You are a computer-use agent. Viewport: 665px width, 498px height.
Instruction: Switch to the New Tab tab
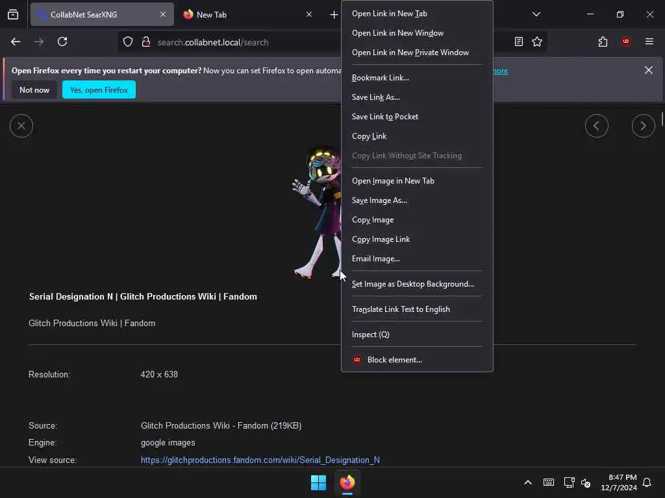coord(248,14)
